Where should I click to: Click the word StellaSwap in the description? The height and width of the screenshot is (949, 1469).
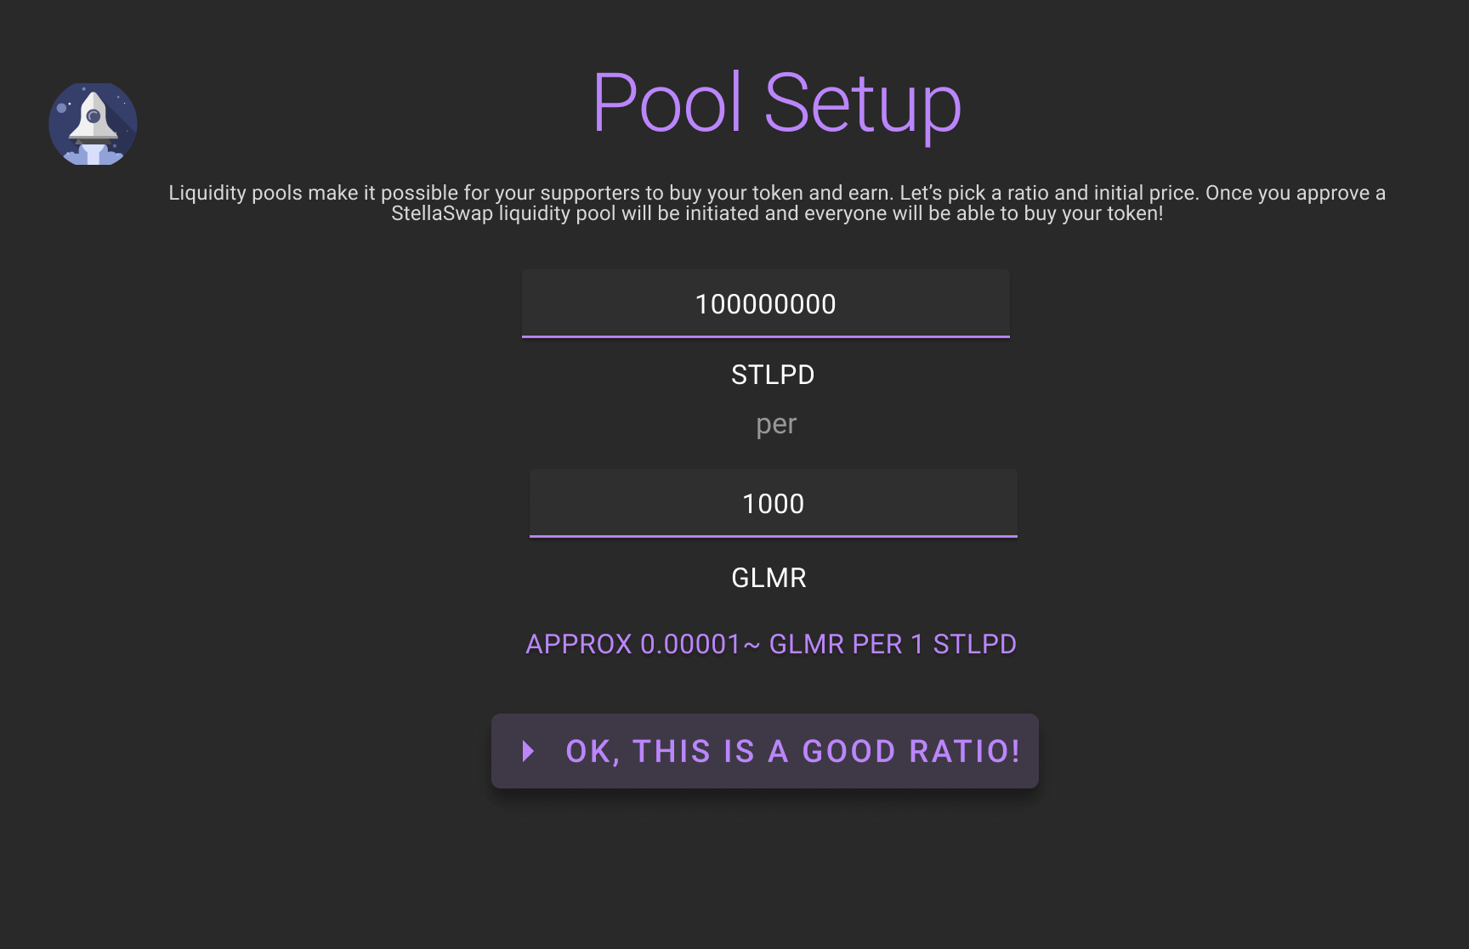442,213
